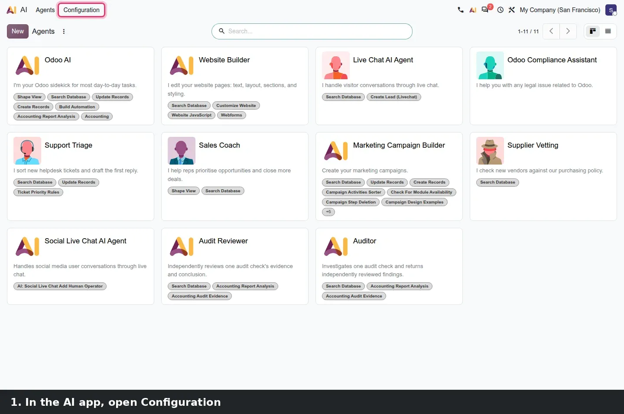The image size is (624, 414).
Task: Click the Website Builder card logo
Action: point(182,65)
